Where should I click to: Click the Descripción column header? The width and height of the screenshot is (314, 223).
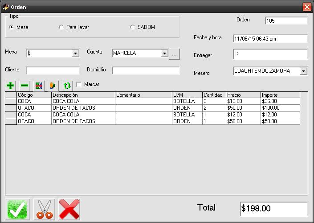(83, 95)
